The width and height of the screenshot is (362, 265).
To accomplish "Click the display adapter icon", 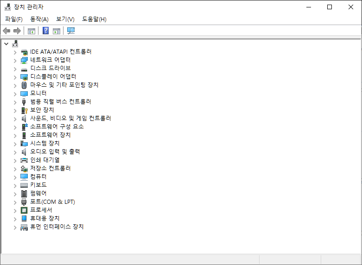I will tap(24, 77).
